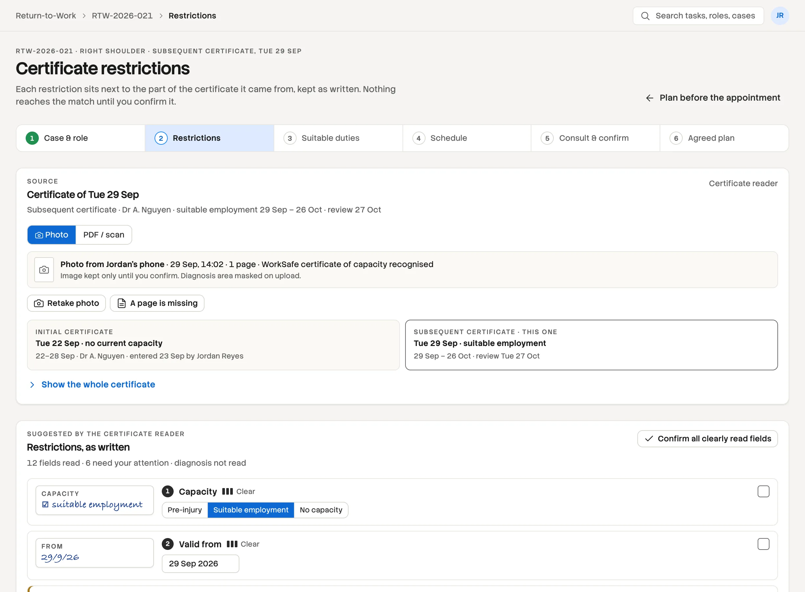Screen dimensions: 805x592
Task: Go back to Plan before the appointment
Action: tap(713, 98)
